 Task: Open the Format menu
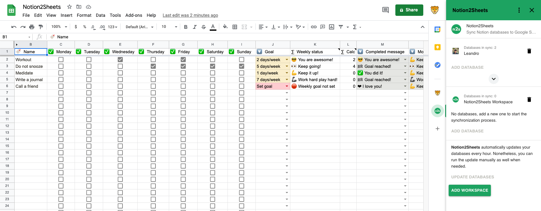(84, 15)
